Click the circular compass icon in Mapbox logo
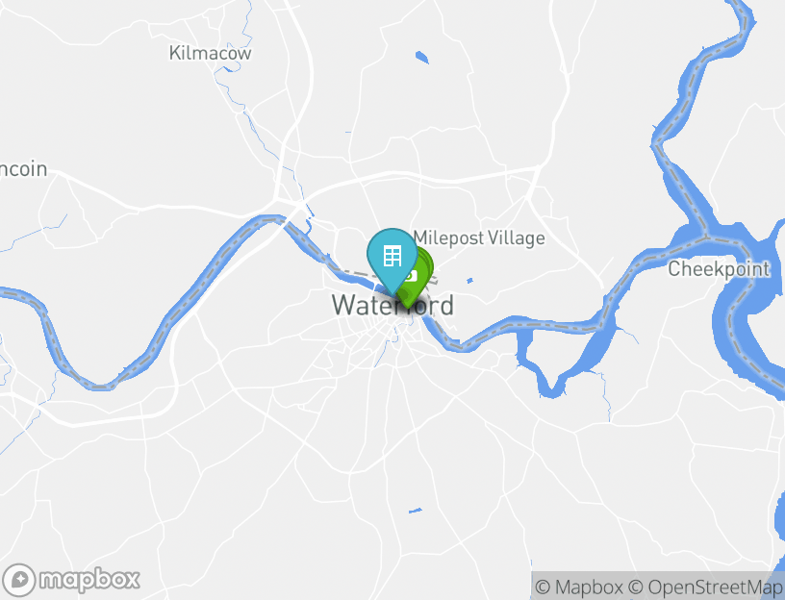The width and height of the screenshot is (785, 600). [19, 580]
